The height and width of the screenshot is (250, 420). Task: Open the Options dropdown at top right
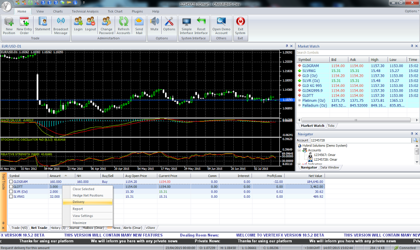[411, 11]
